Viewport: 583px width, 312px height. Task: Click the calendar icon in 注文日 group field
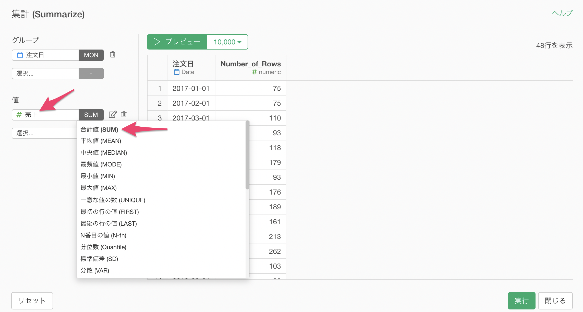pos(20,55)
